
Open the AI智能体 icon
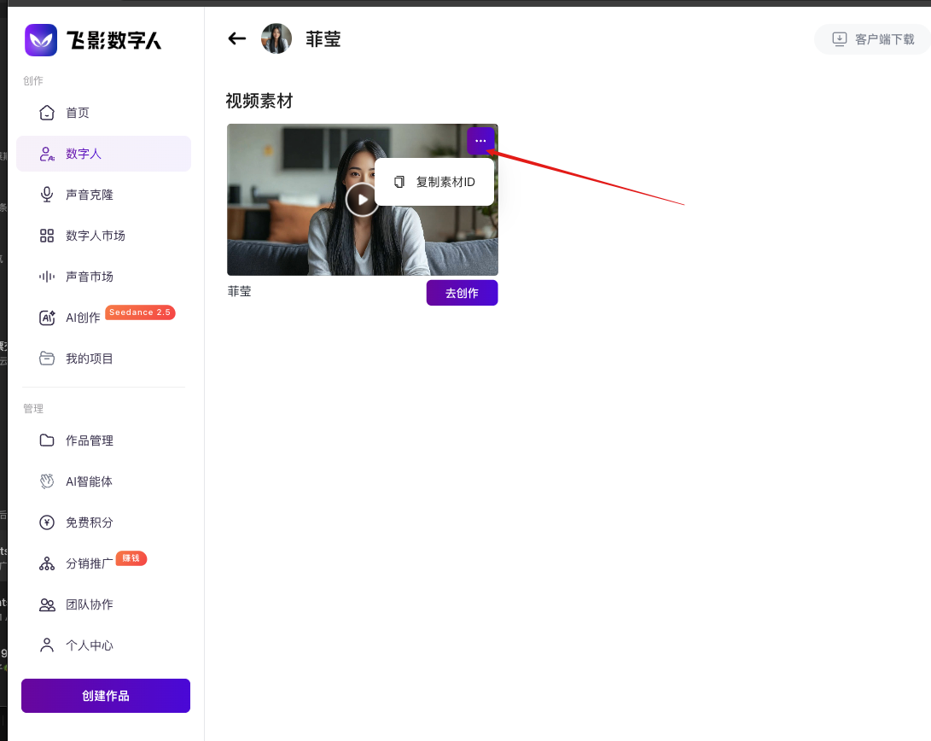click(x=47, y=481)
